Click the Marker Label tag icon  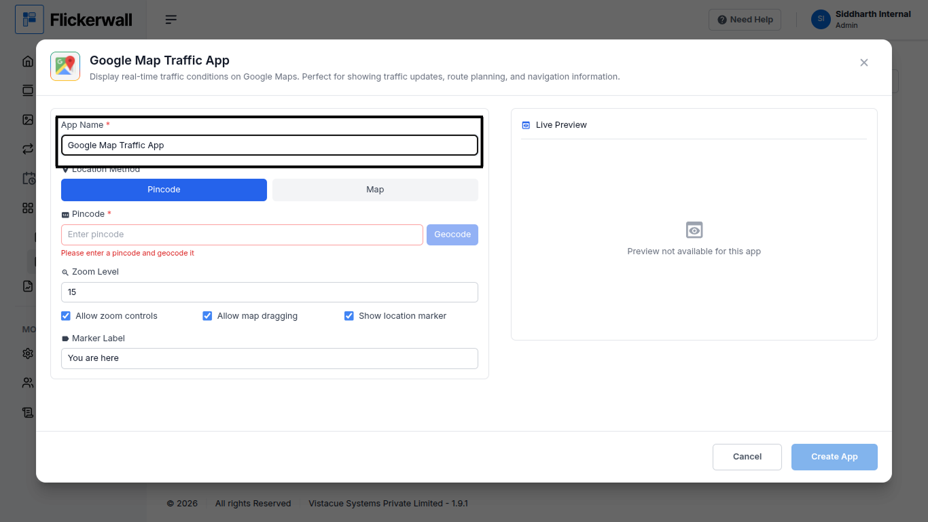coord(65,338)
